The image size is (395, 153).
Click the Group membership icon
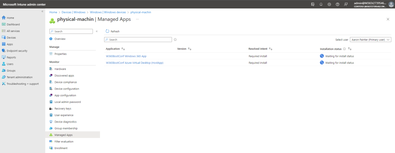click(51, 128)
